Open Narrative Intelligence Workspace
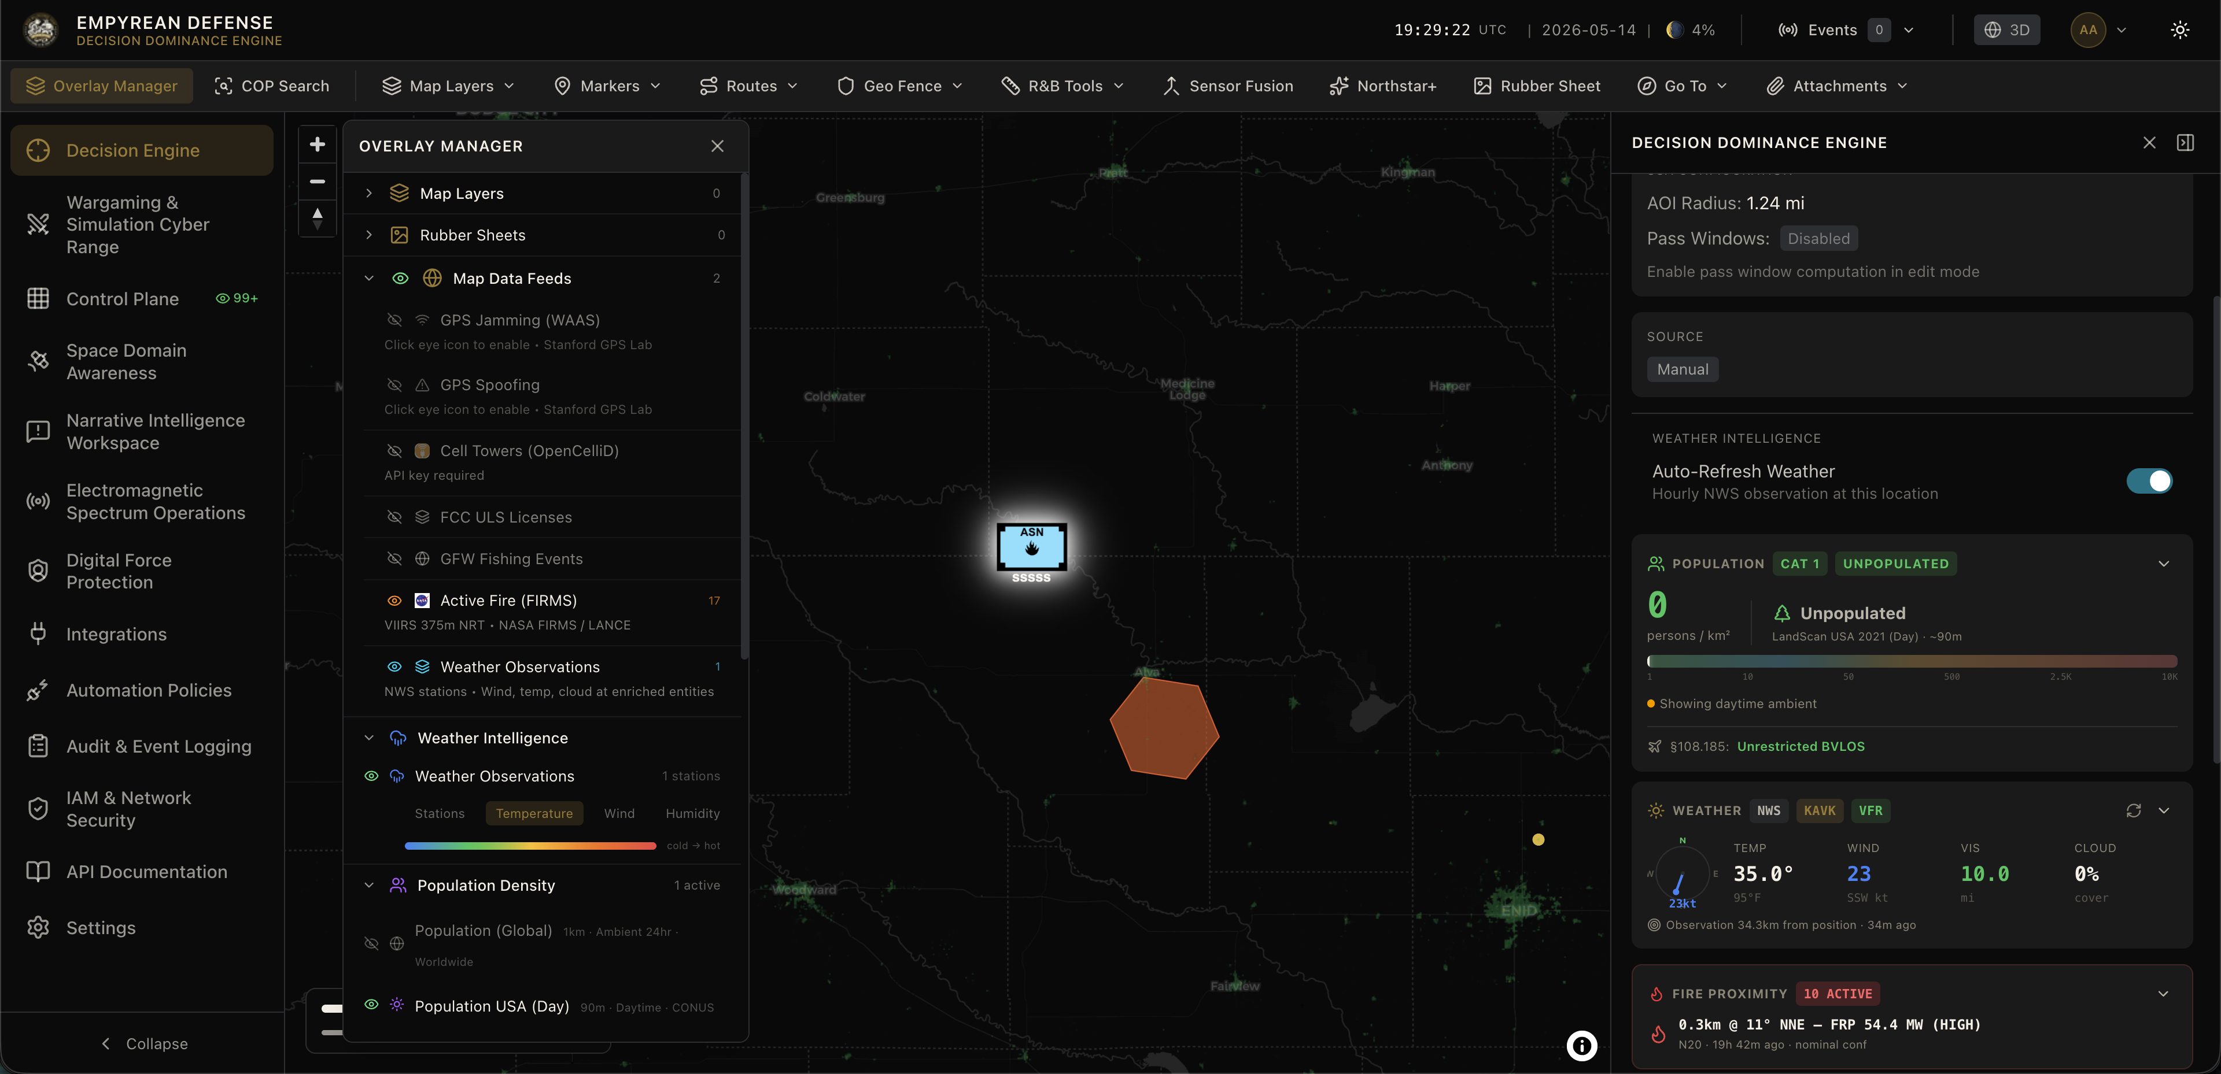This screenshot has height=1074, width=2221. coord(142,432)
